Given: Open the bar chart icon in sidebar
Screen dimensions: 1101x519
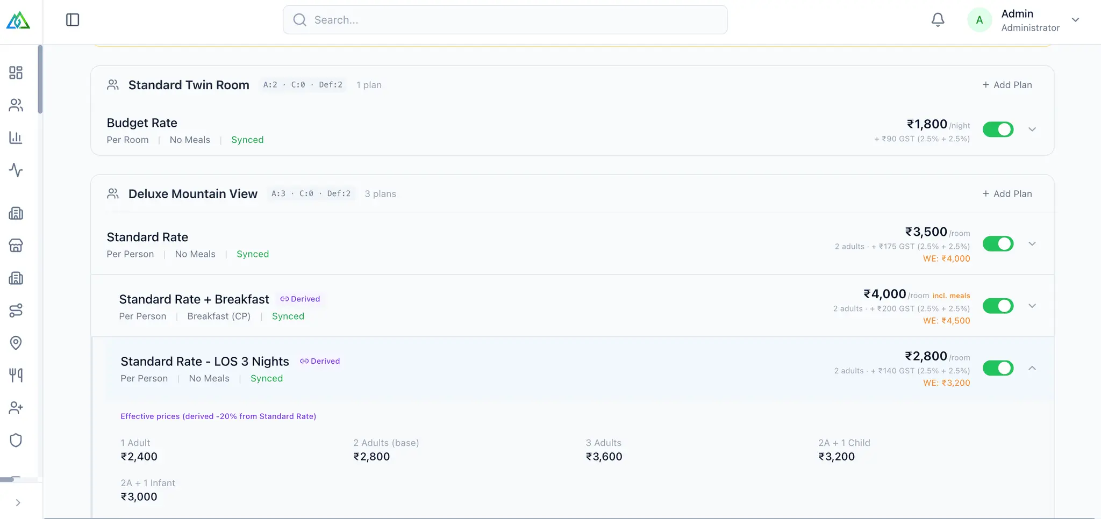Looking at the screenshot, I should (16, 138).
